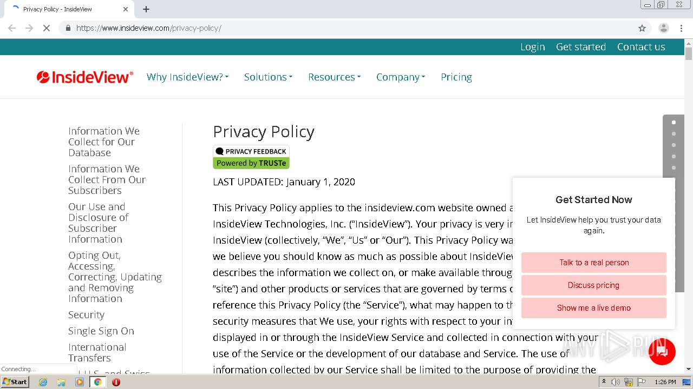The width and height of the screenshot is (693, 389).
Task: Bookmark this page with the star icon
Action: [x=642, y=28]
